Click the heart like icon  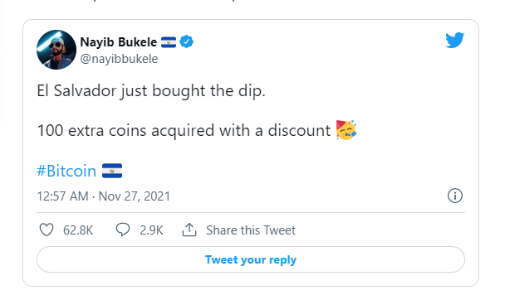(x=47, y=230)
